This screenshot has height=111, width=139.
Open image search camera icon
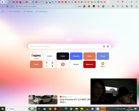(x=108, y=46)
